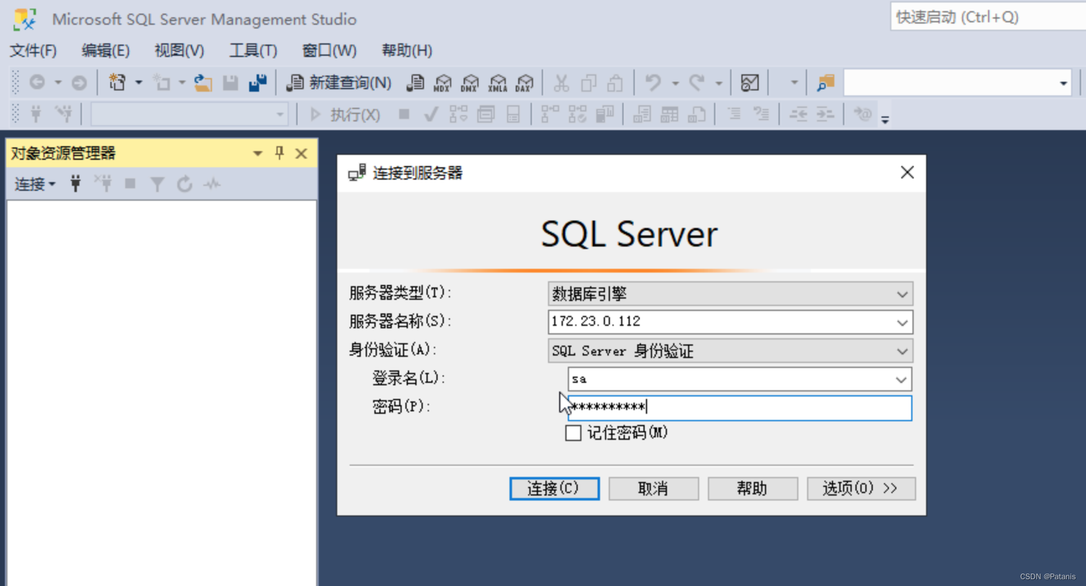The height and width of the screenshot is (586, 1086).
Task: Click the MDX query icon
Action: pyautogui.click(x=443, y=82)
